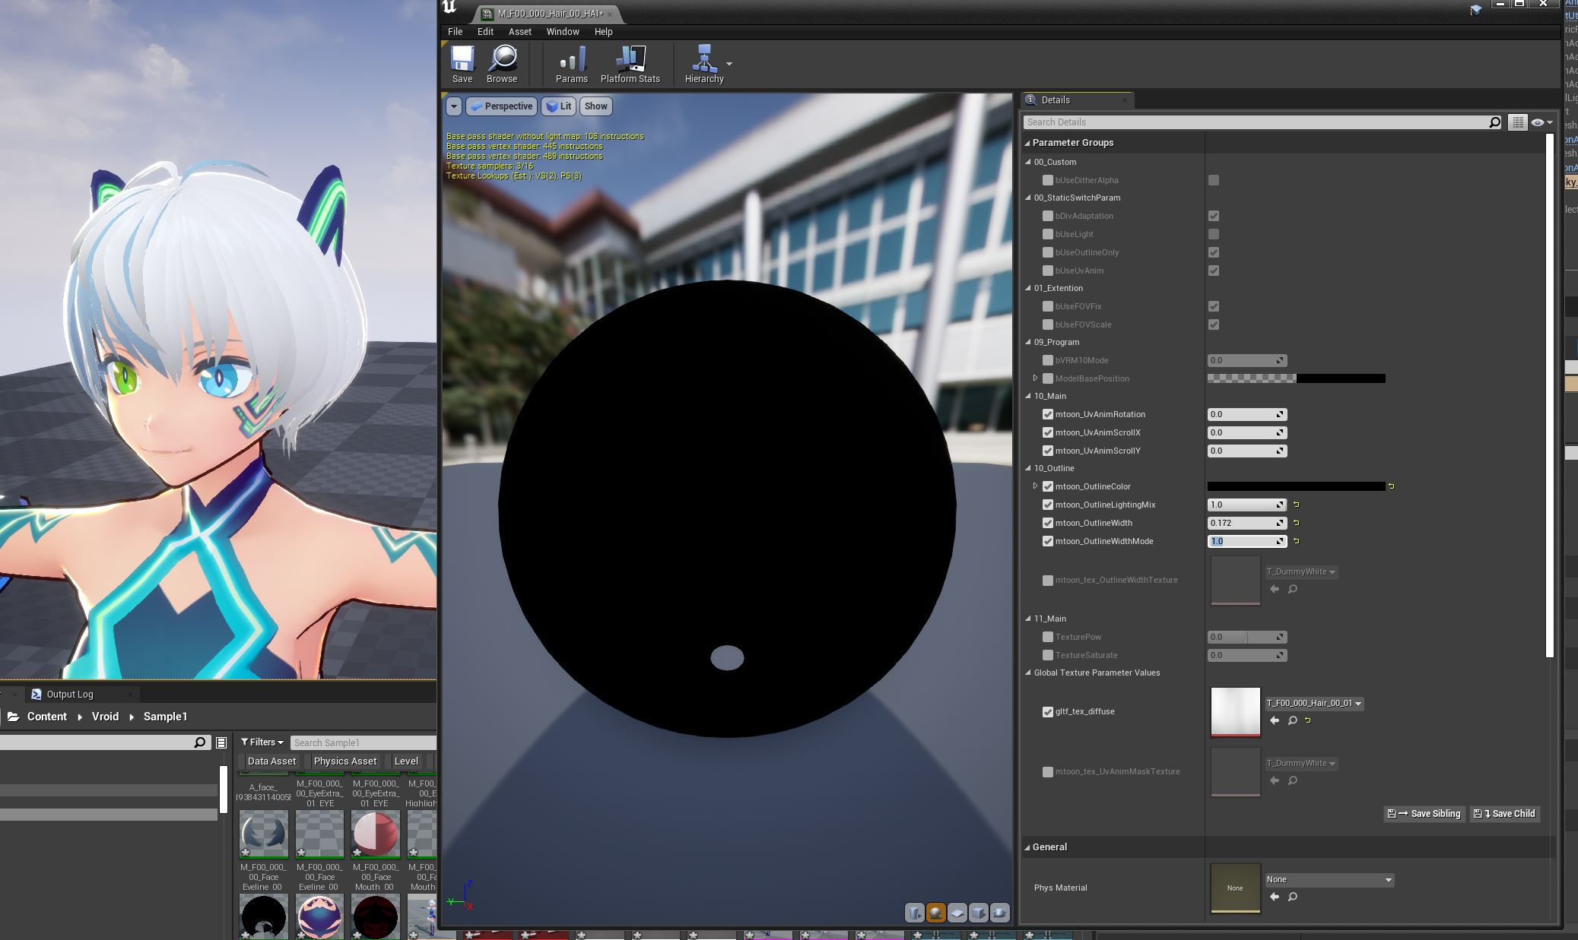Enable the bUseLight checkbox
The image size is (1578, 940).
pos(1214,234)
